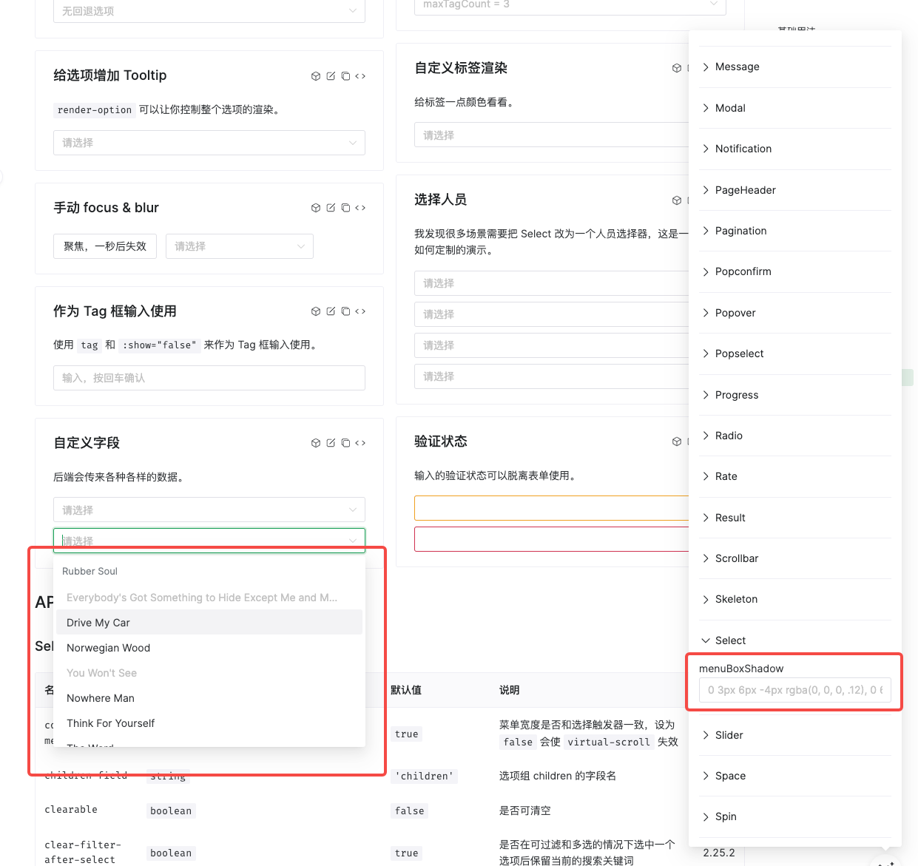Click the 输入，按回车确认 tag input field
This screenshot has height=866, width=918.
(209, 378)
